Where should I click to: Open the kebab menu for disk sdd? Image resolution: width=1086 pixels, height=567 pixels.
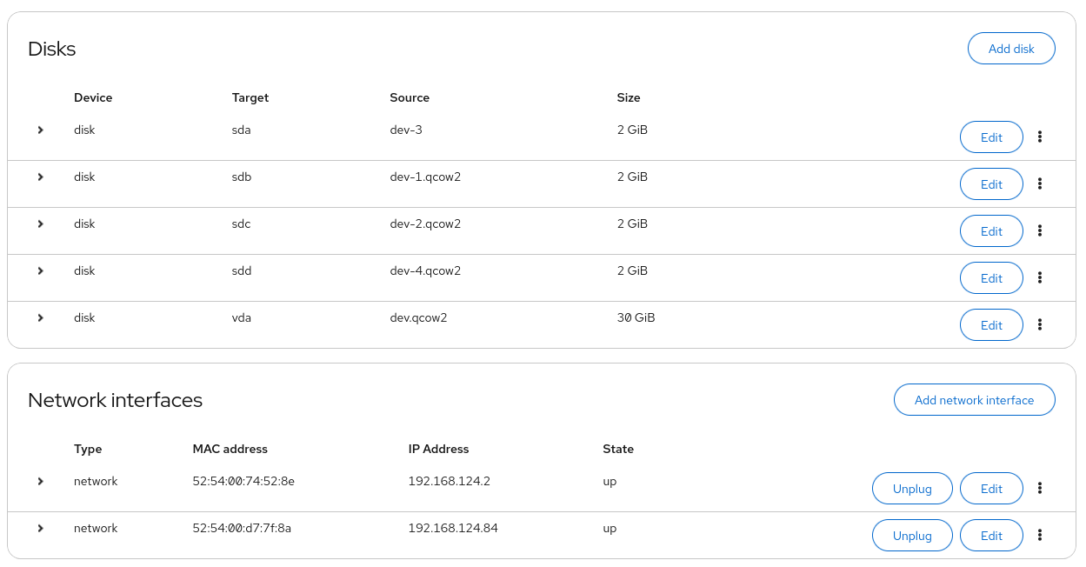(1040, 277)
